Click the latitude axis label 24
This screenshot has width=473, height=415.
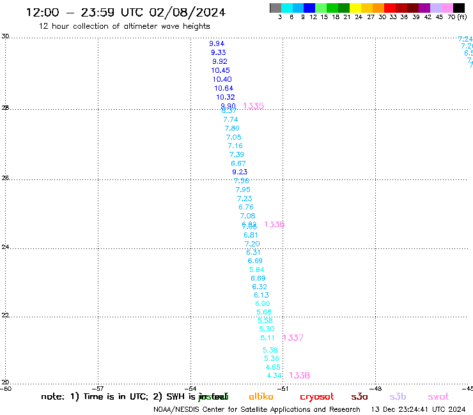pos(5,247)
